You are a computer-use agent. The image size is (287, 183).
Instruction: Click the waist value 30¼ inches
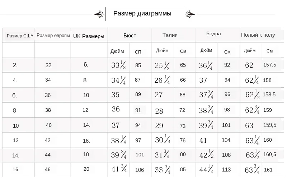(163, 139)
